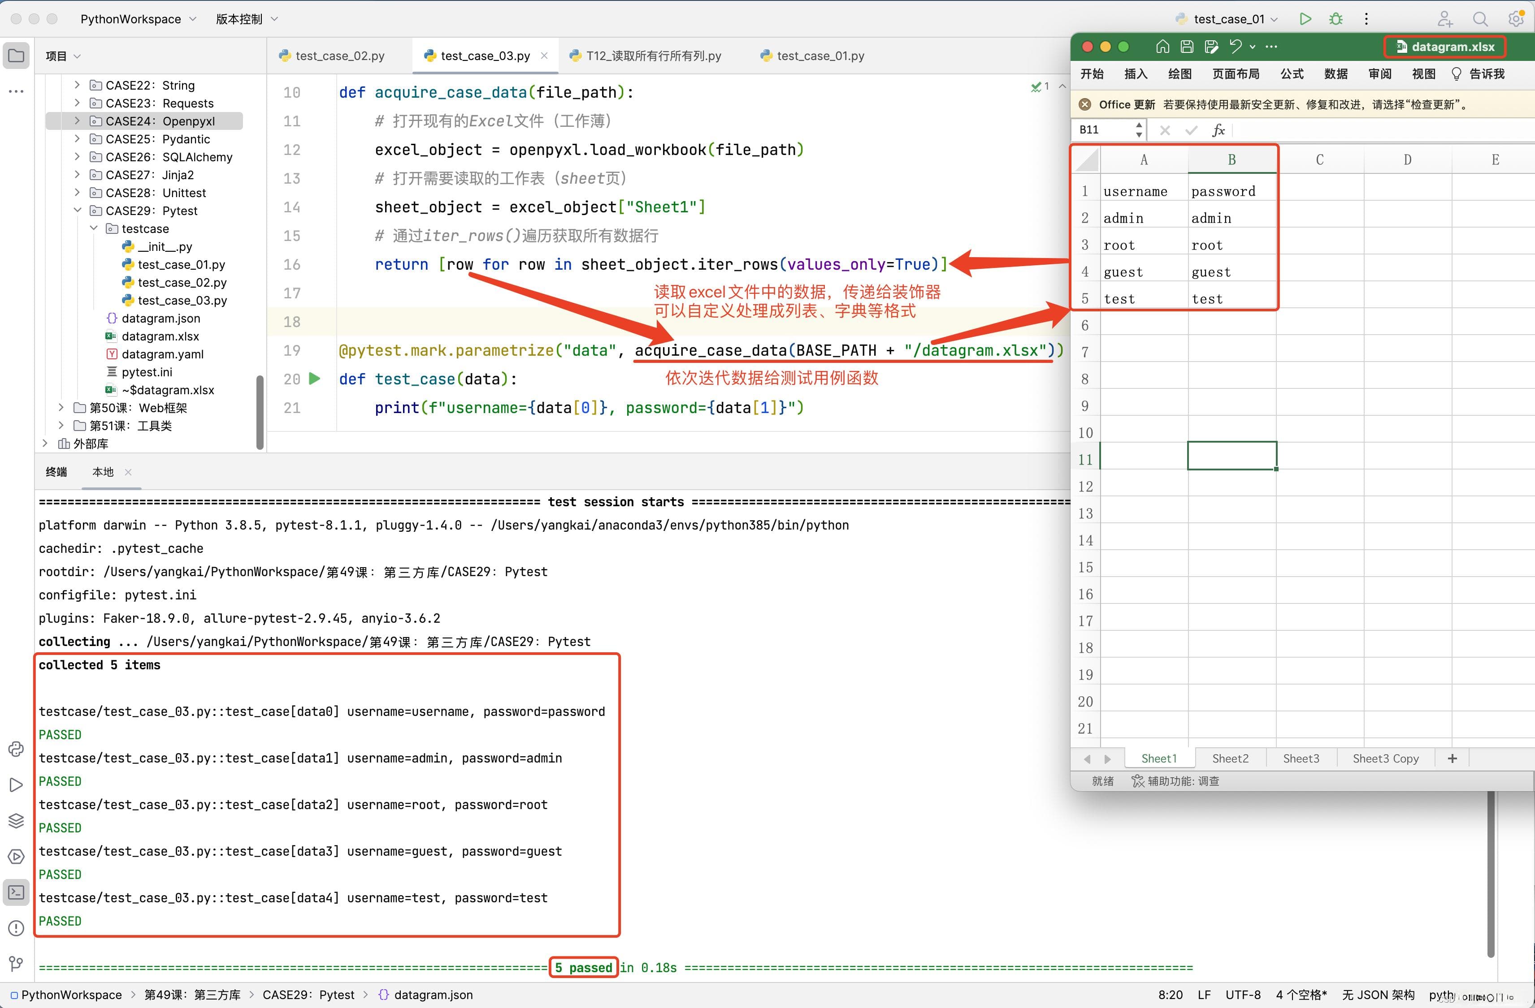The width and height of the screenshot is (1535, 1008).
Task: Click the Excel home icon
Action: pos(1162,47)
